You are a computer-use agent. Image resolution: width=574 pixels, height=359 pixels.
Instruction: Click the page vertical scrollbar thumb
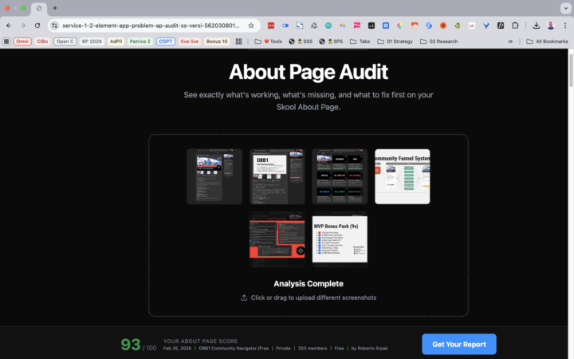[x=571, y=69]
